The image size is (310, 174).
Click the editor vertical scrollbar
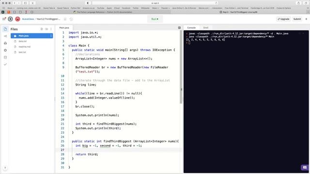pos(181,67)
